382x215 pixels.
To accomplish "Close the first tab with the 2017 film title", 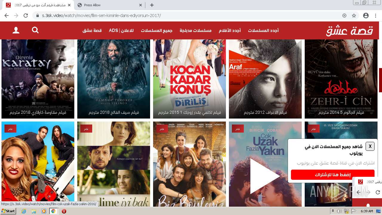I will point(69,5).
